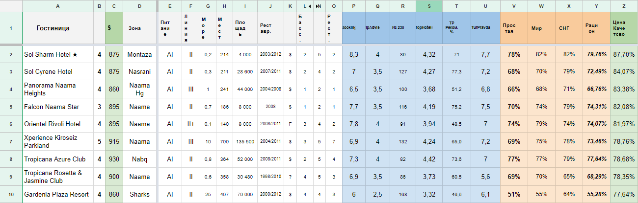The image size is (638, 203).
Task: Select column V header
Action: (514, 6)
